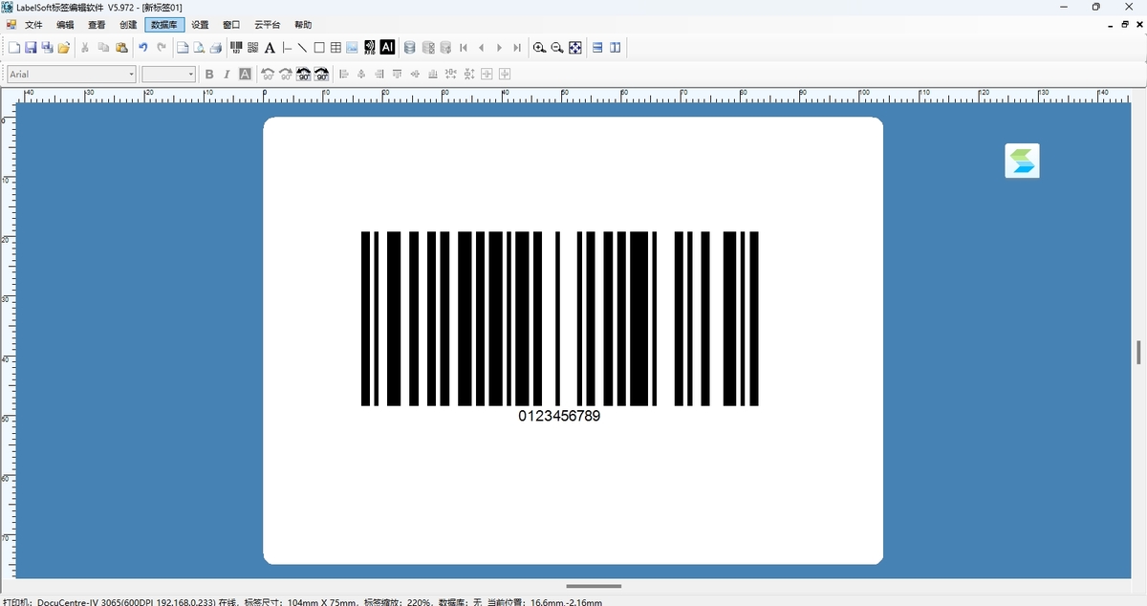Open the 数据库 menu
Viewport: 1147px width, 606px height.
pos(164,25)
